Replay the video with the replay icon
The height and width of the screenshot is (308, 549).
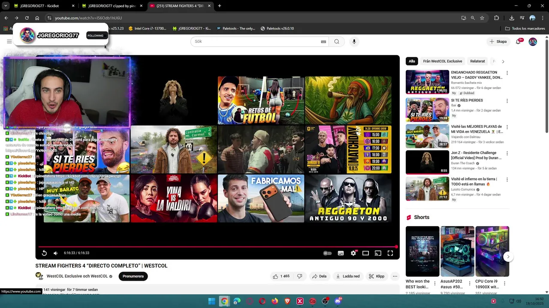pyautogui.click(x=44, y=253)
